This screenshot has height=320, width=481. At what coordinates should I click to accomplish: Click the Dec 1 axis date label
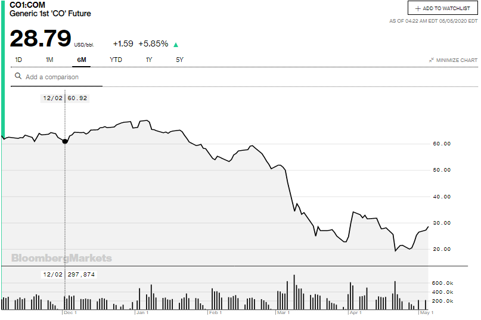(x=70, y=312)
